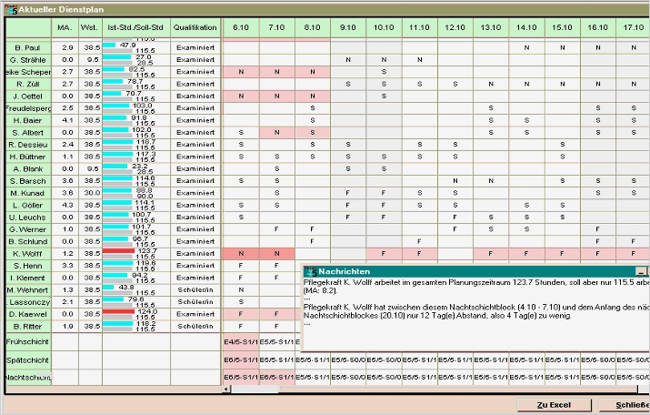Select employee row B. Paul
Image resolution: width=650 pixels, height=415 pixels.
(28, 47)
